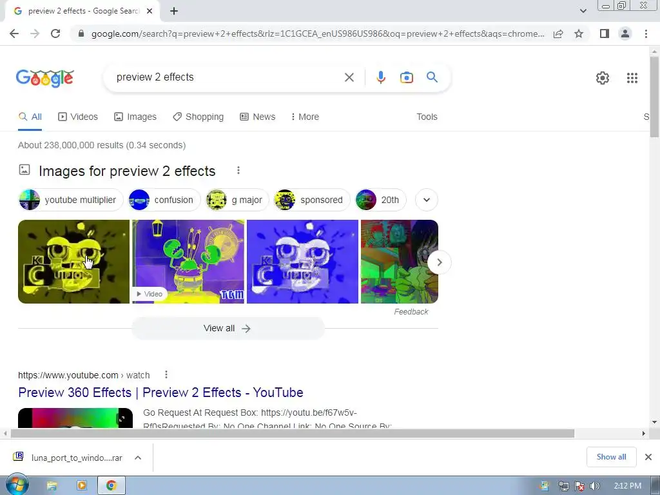Switch to the Shopping tab
Viewport: 660px width, 495px height.
pos(199,117)
